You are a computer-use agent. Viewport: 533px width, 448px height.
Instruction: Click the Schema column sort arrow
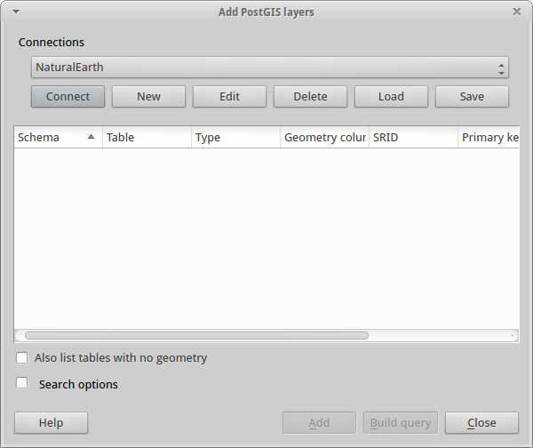tap(91, 137)
